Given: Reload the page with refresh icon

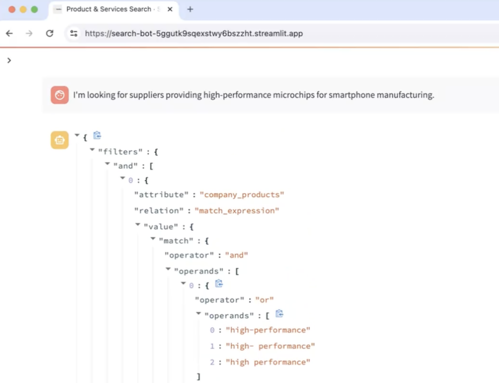Looking at the screenshot, I should [x=50, y=33].
